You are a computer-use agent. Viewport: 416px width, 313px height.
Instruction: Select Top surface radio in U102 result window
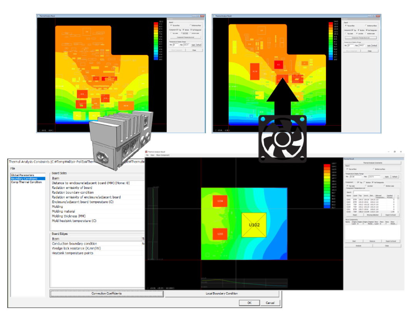[351, 169]
